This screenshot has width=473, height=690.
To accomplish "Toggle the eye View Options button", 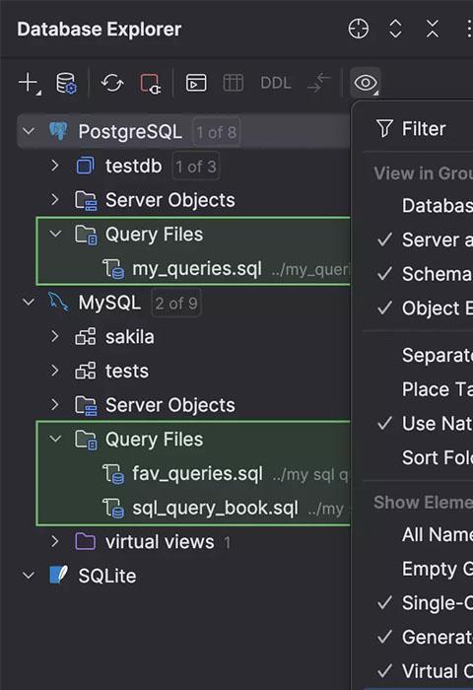I will coord(366,83).
